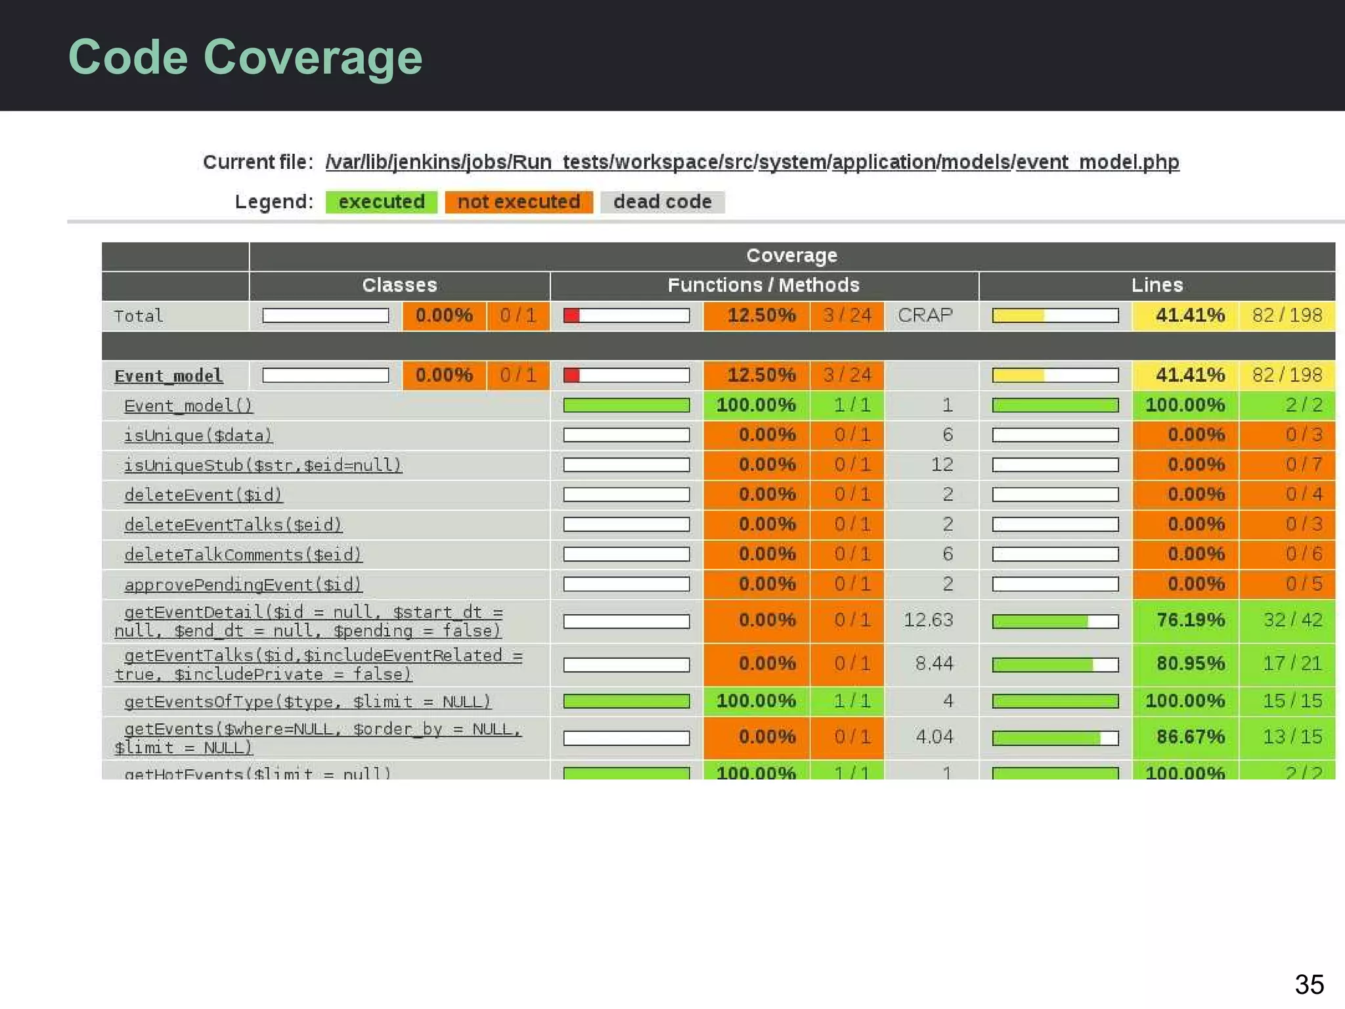
Task: Click the 0 / 6 lines cell
Action: pos(1287,554)
